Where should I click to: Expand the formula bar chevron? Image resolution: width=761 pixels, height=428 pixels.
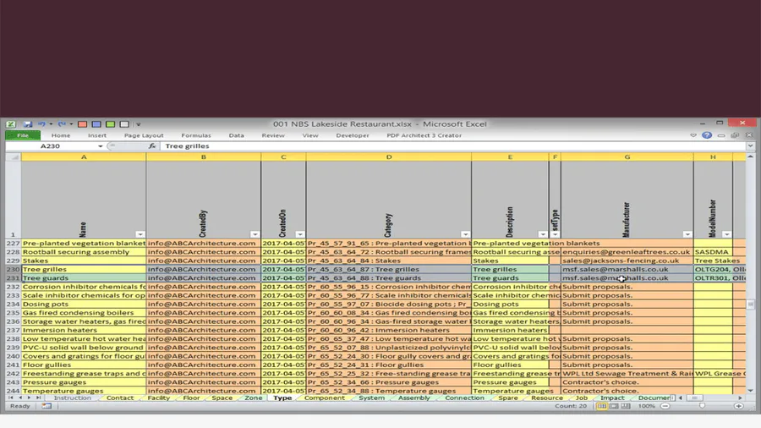[x=750, y=146]
